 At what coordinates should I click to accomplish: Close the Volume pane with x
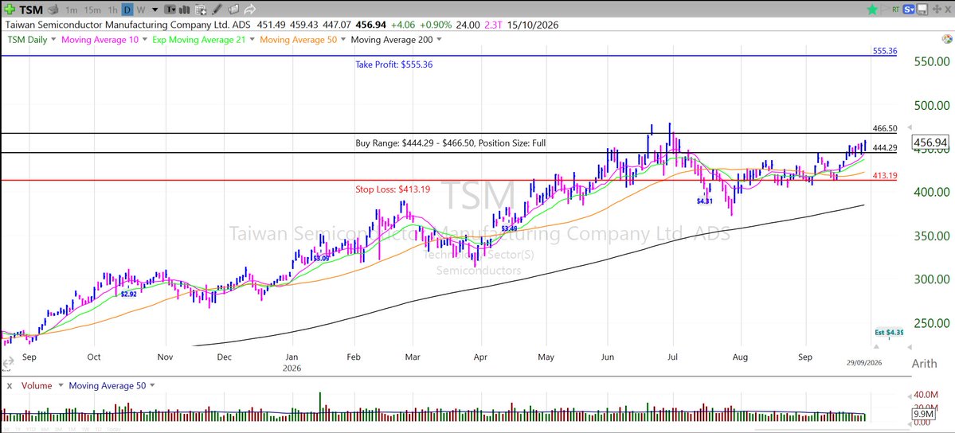(x=10, y=385)
